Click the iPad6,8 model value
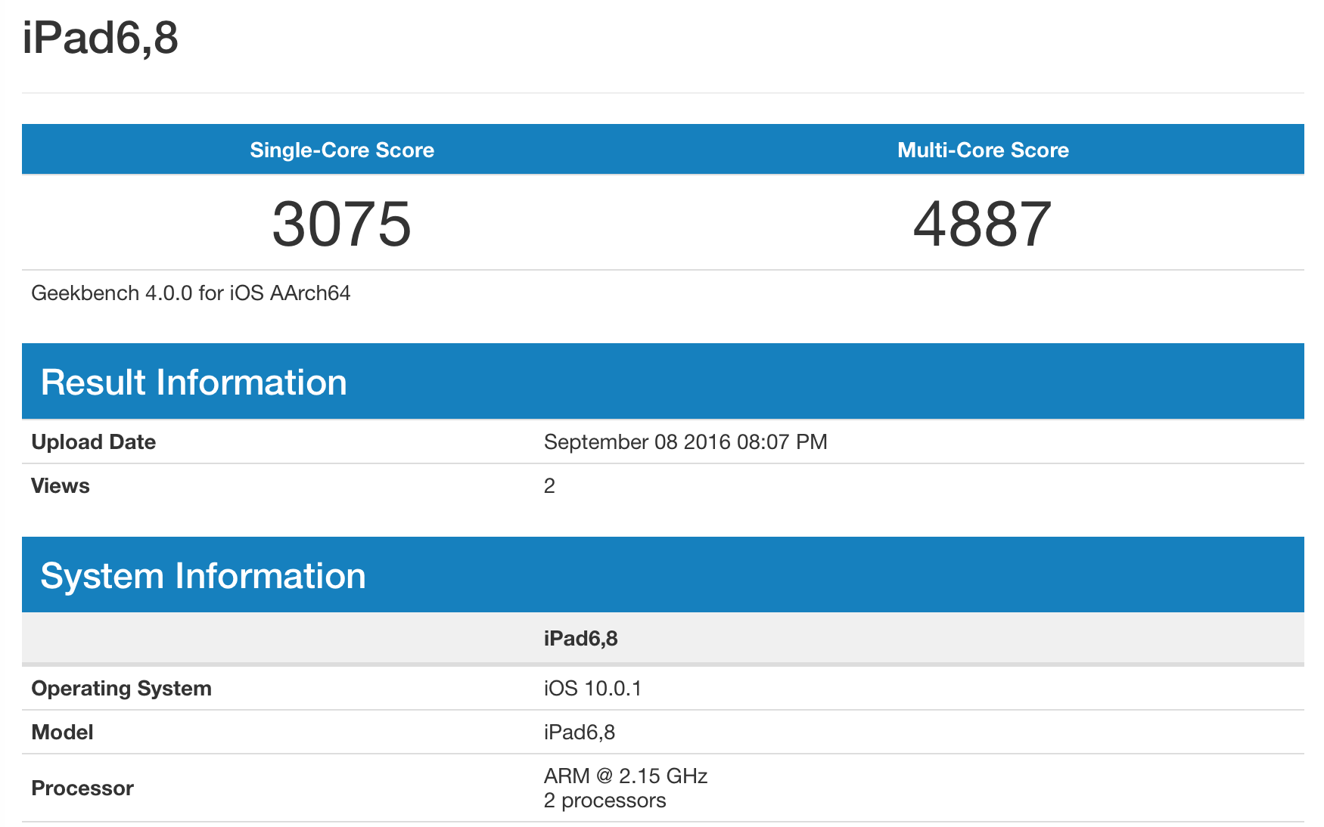The width and height of the screenshot is (1324, 827). point(580,732)
